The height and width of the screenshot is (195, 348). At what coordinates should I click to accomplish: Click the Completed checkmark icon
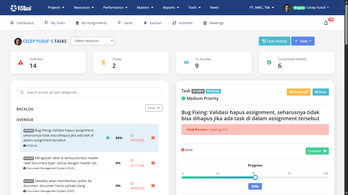269,62
